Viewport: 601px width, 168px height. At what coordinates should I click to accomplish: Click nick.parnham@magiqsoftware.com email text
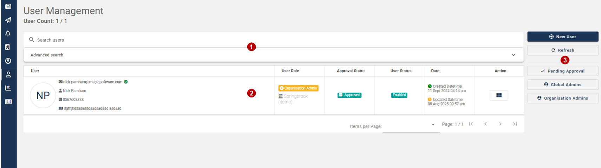point(93,82)
